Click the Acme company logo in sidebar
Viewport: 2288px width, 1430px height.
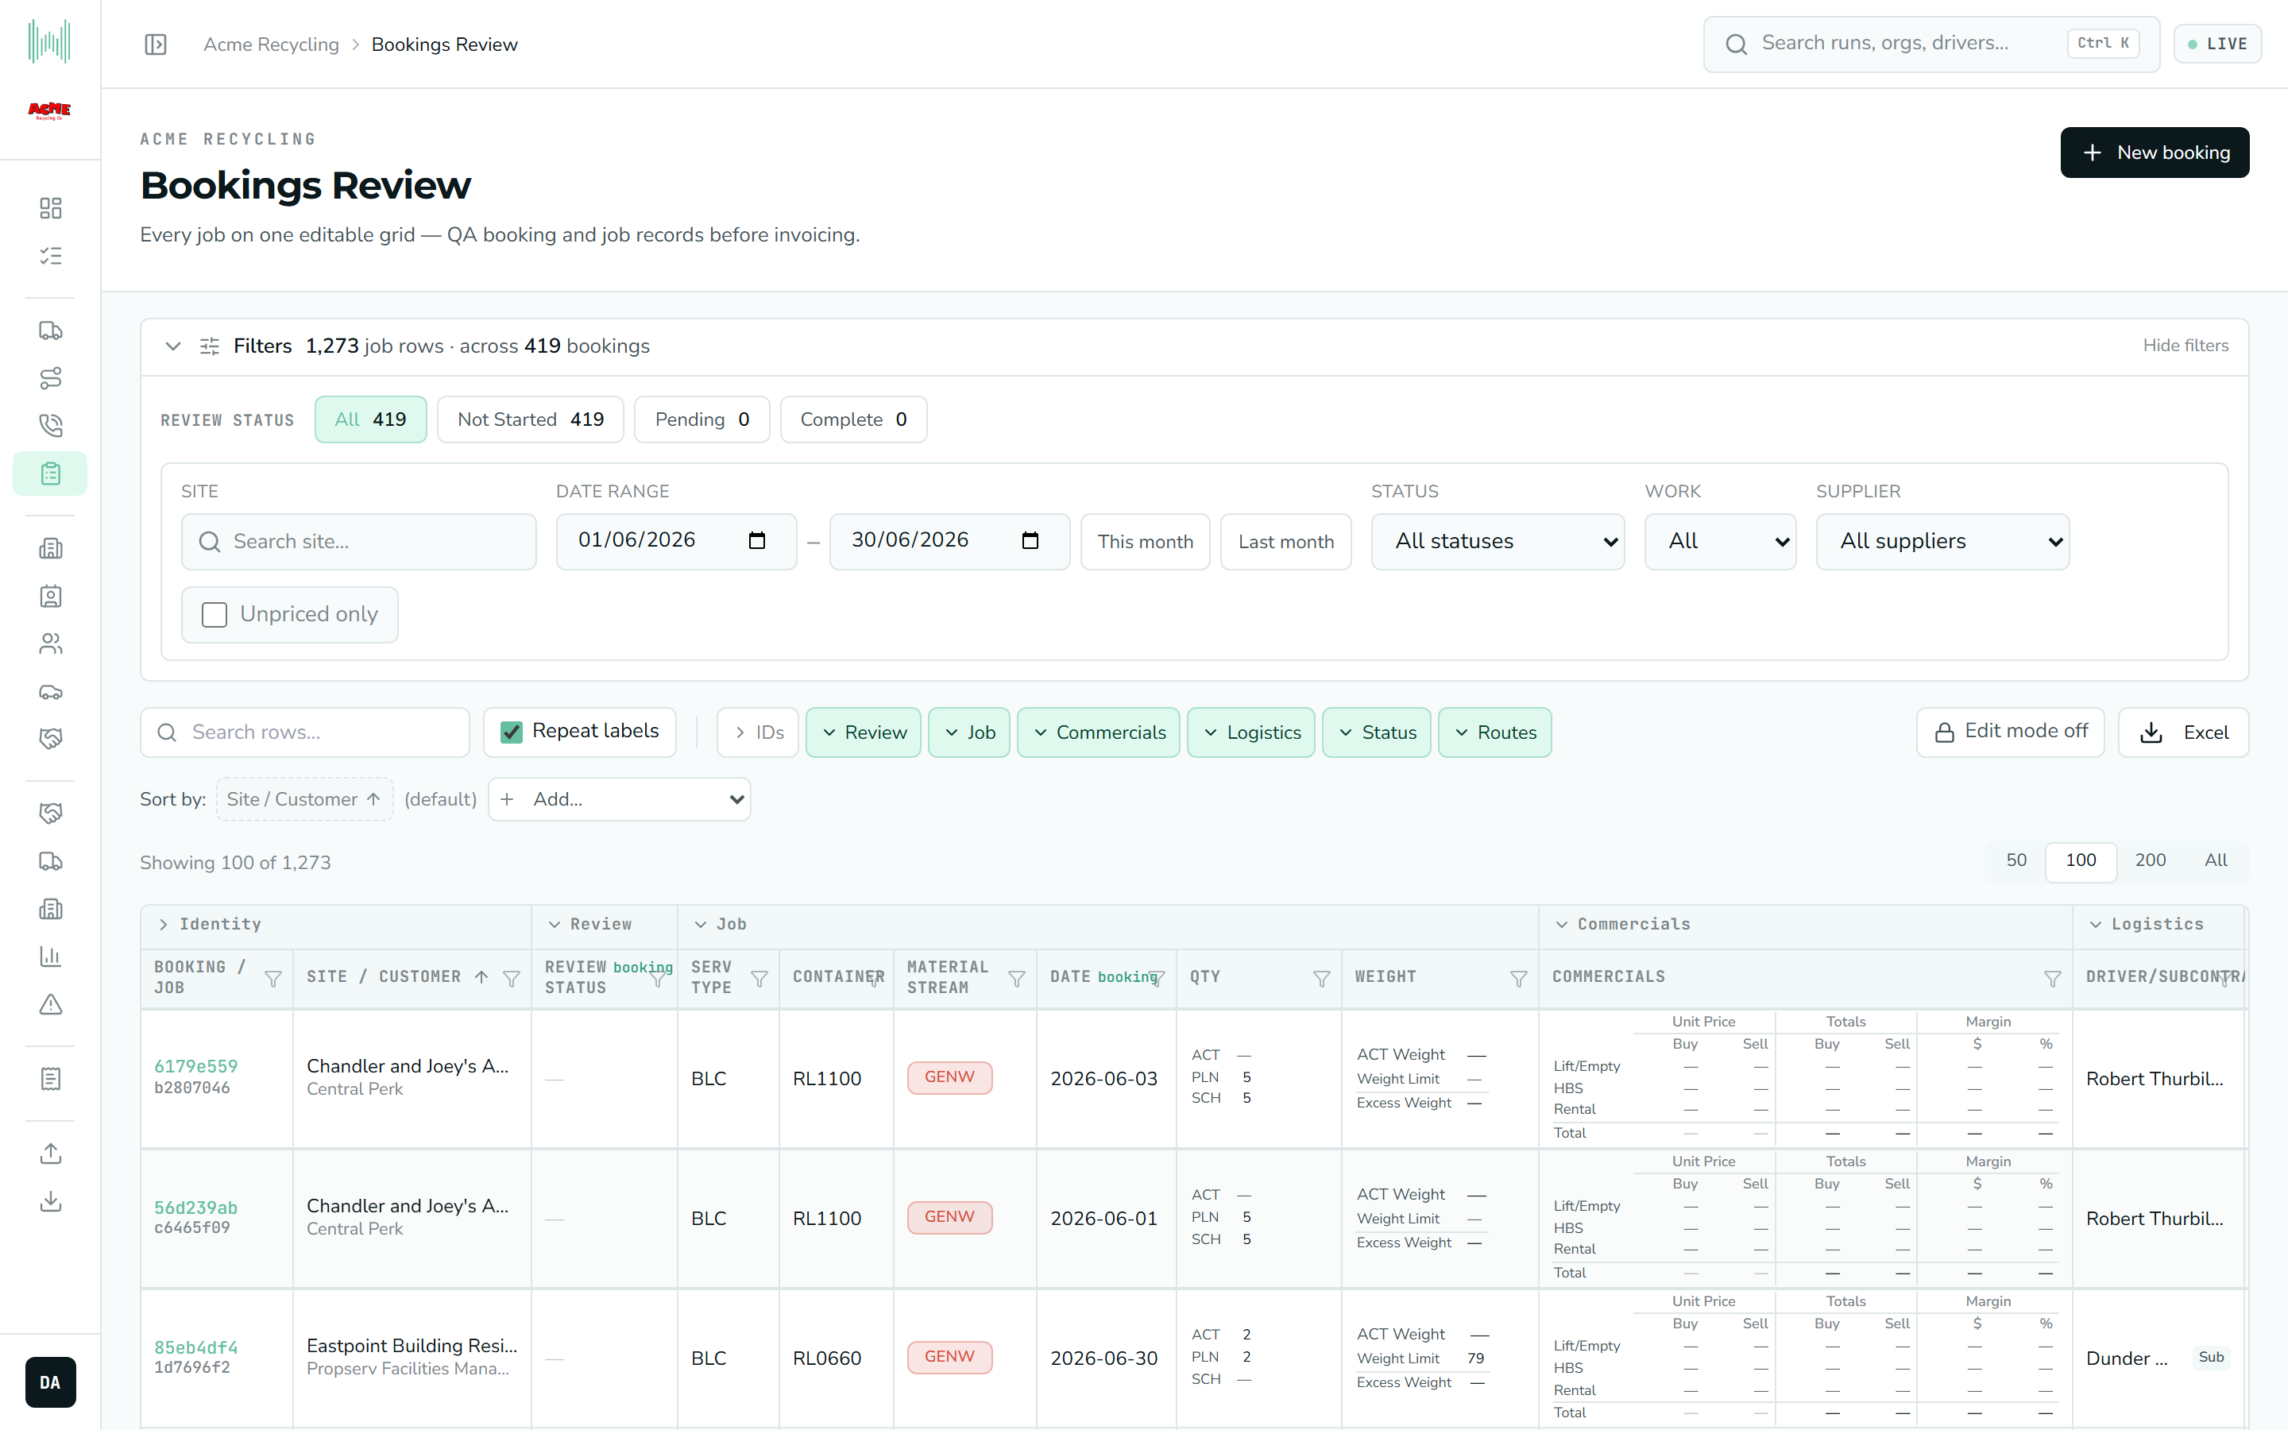coord(49,110)
